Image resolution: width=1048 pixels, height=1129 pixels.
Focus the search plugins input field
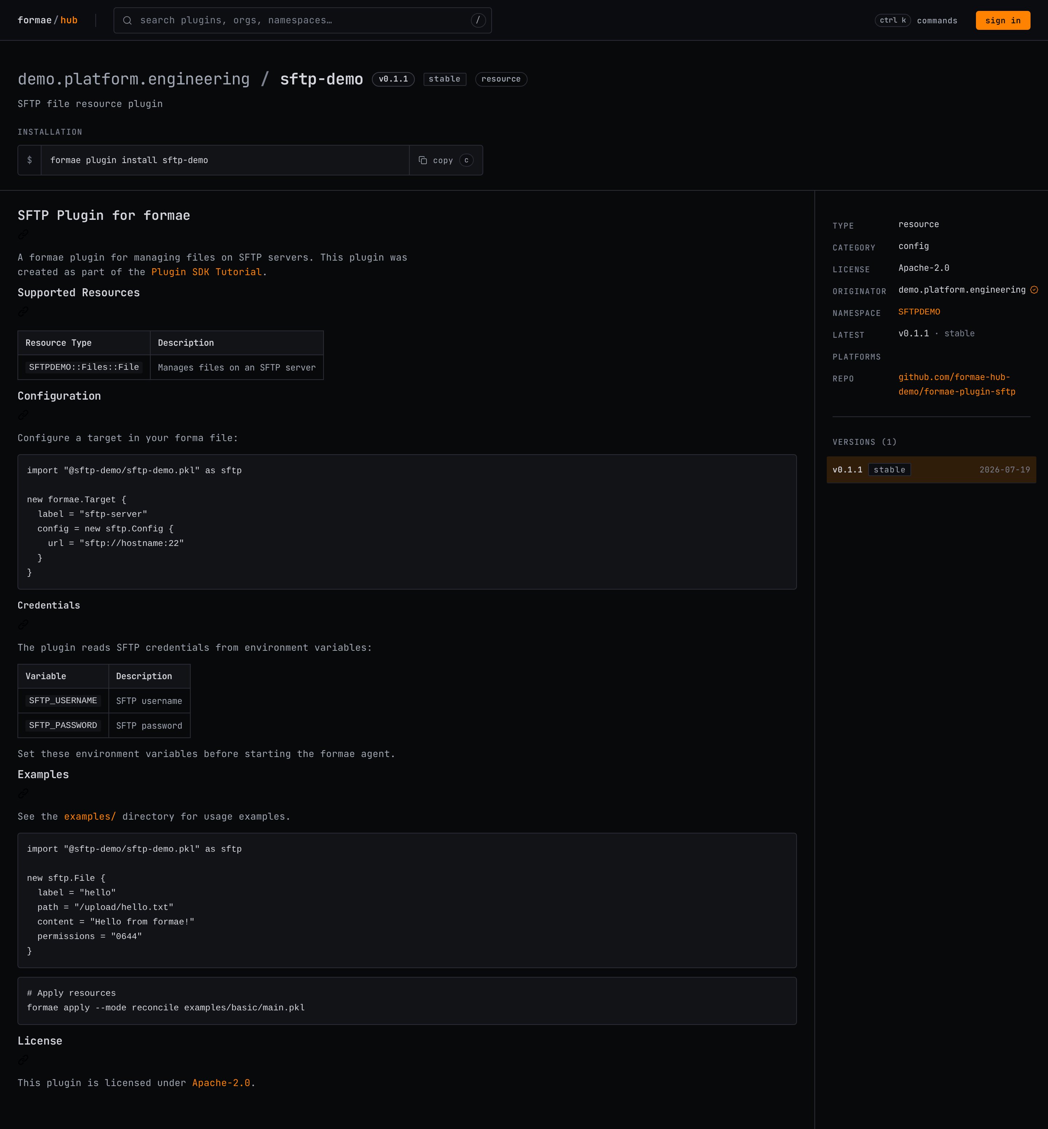click(302, 20)
